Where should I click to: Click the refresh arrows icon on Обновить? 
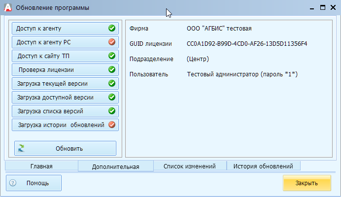pos(21,148)
